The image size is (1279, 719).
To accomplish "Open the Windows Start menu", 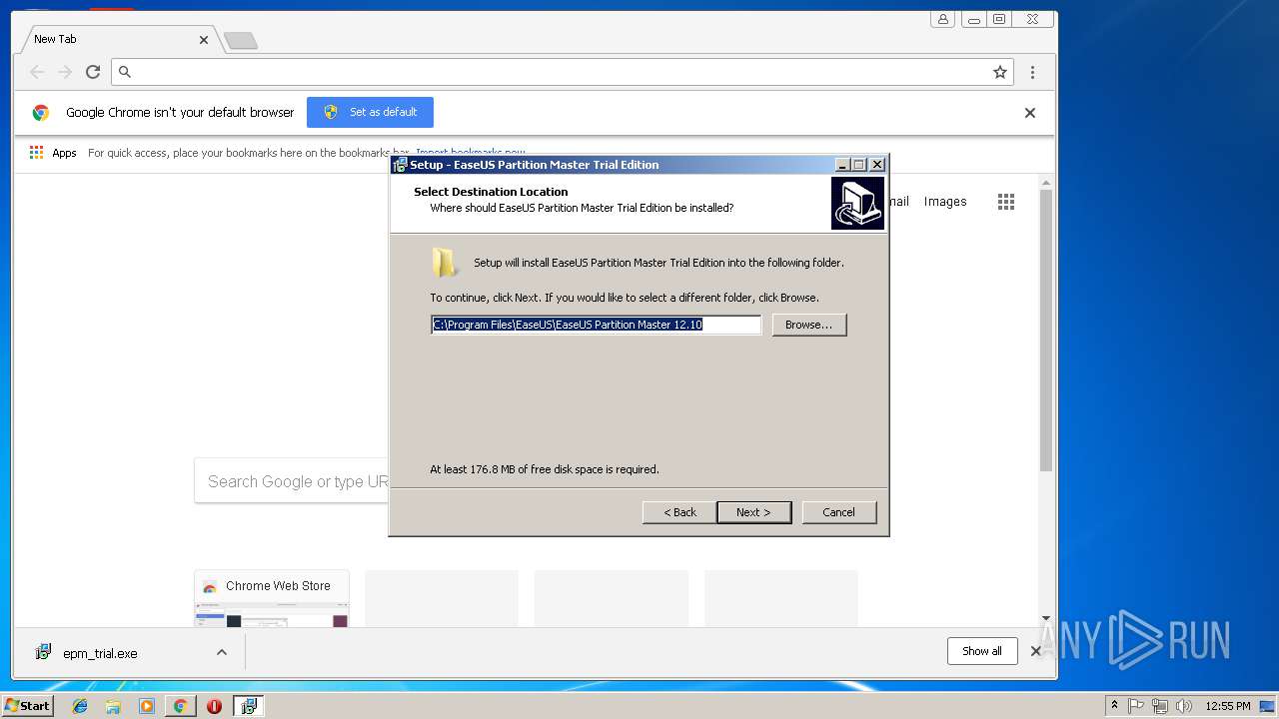I will (27, 705).
